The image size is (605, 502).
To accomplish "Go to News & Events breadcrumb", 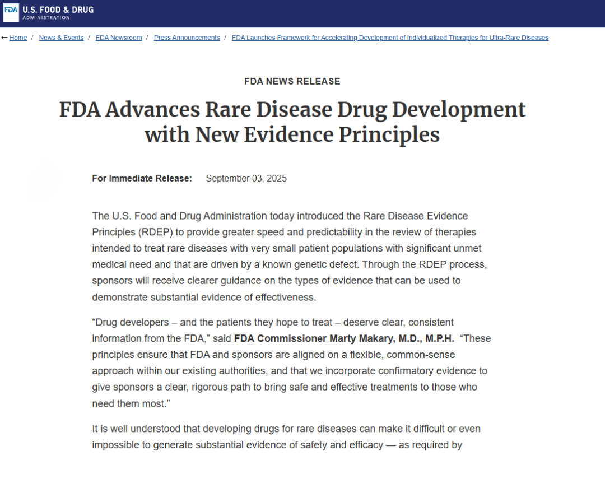I will pyautogui.click(x=62, y=38).
